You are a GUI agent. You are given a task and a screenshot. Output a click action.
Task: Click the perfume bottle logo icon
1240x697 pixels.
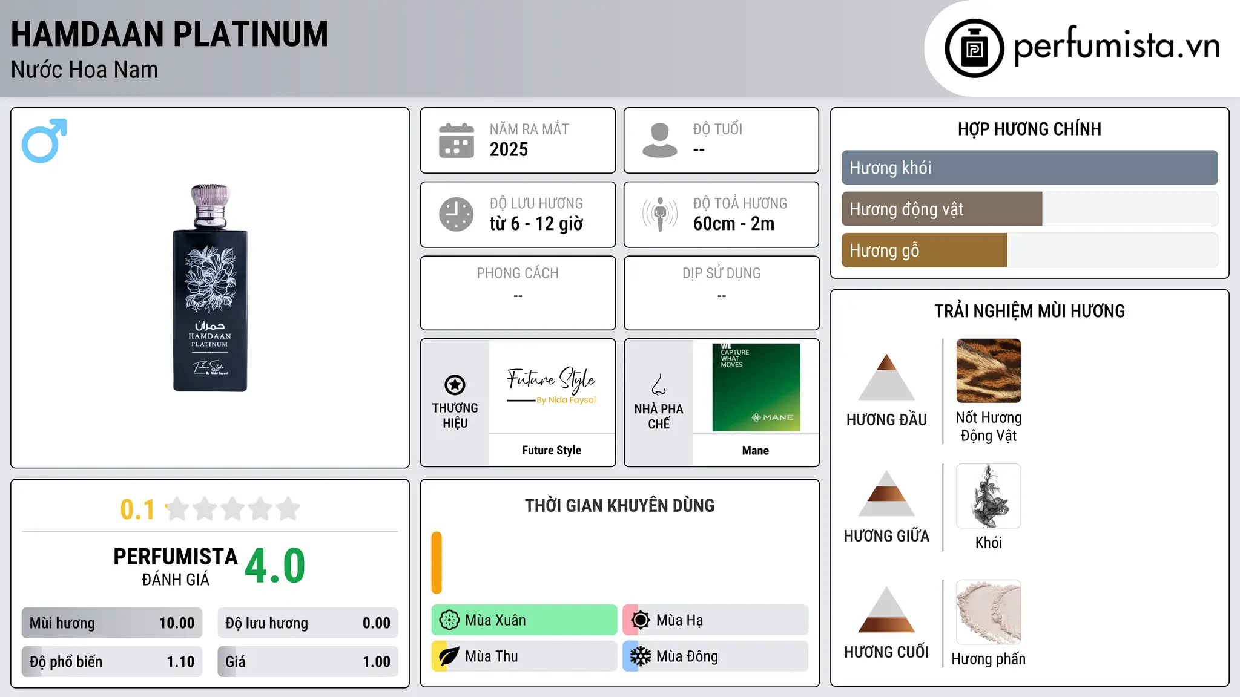(x=974, y=48)
